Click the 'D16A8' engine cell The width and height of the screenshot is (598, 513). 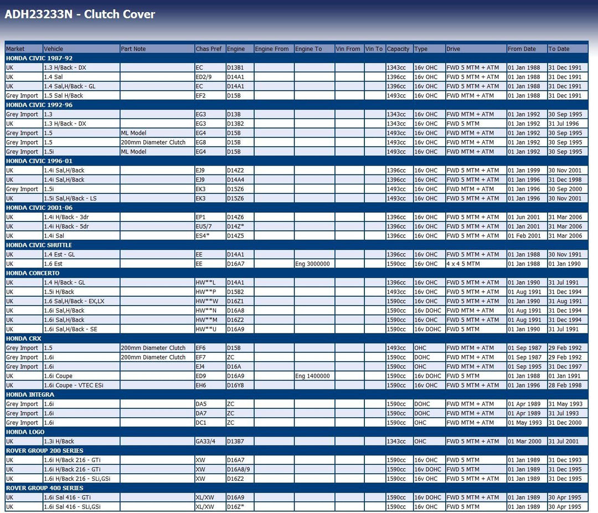point(240,311)
